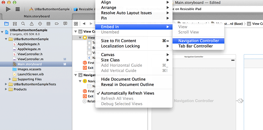
Task: Choose Navigation Controller from the submenu
Action: click(x=198, y=41)
